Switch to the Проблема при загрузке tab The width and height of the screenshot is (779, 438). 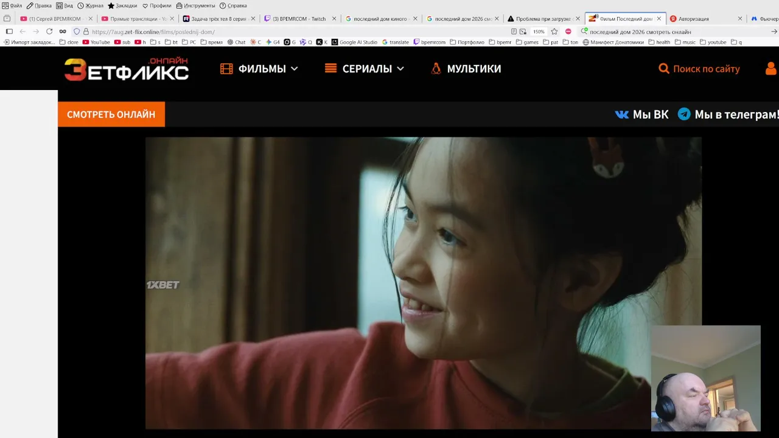click(x=543, y=19)
